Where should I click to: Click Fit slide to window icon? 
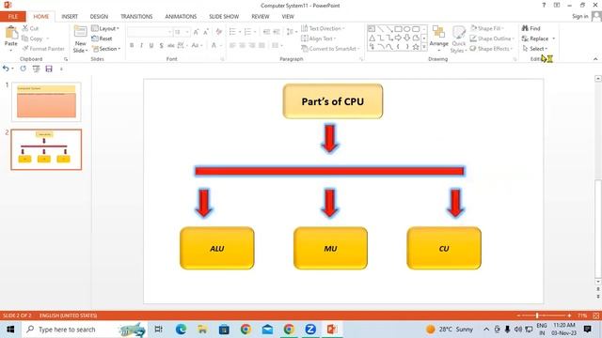click(x=596, y=315)
